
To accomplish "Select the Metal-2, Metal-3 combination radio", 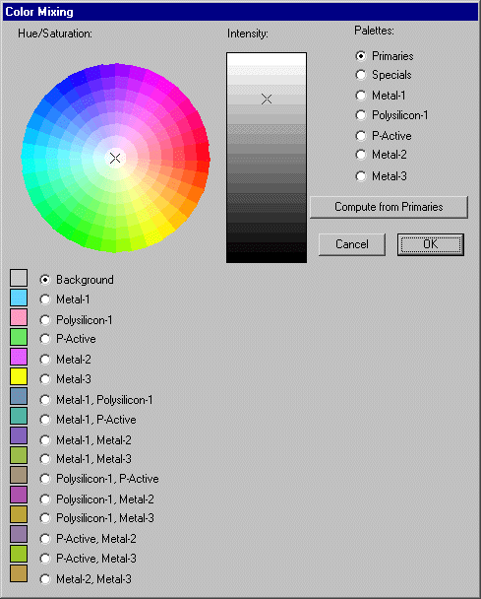I will [x=45, y=579].
